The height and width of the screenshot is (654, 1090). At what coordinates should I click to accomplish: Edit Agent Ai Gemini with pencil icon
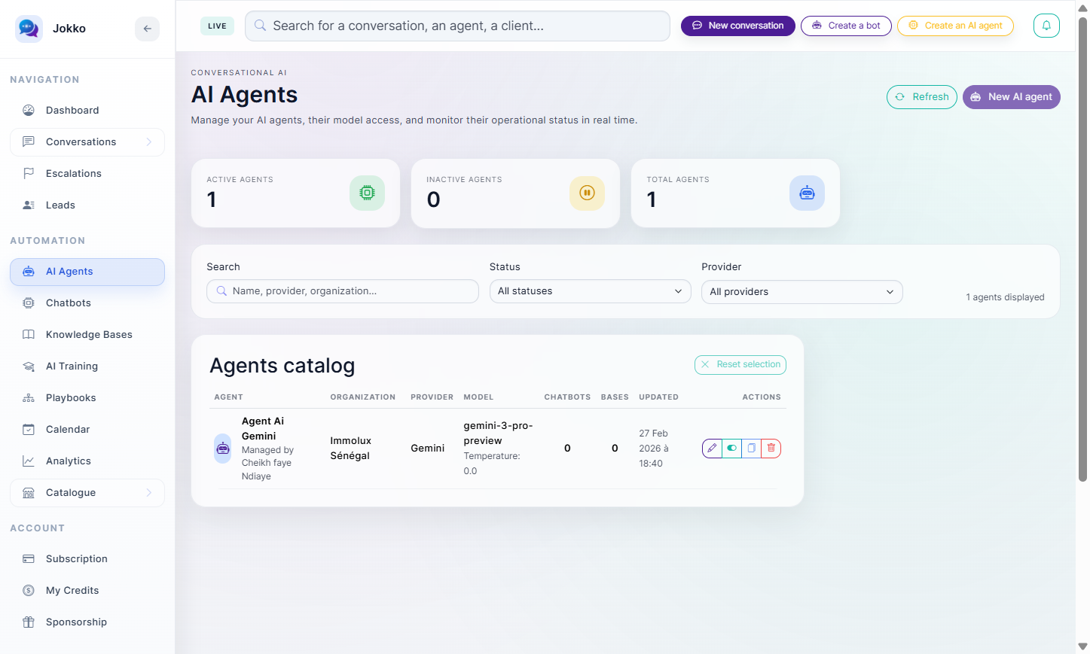(712, 449)
